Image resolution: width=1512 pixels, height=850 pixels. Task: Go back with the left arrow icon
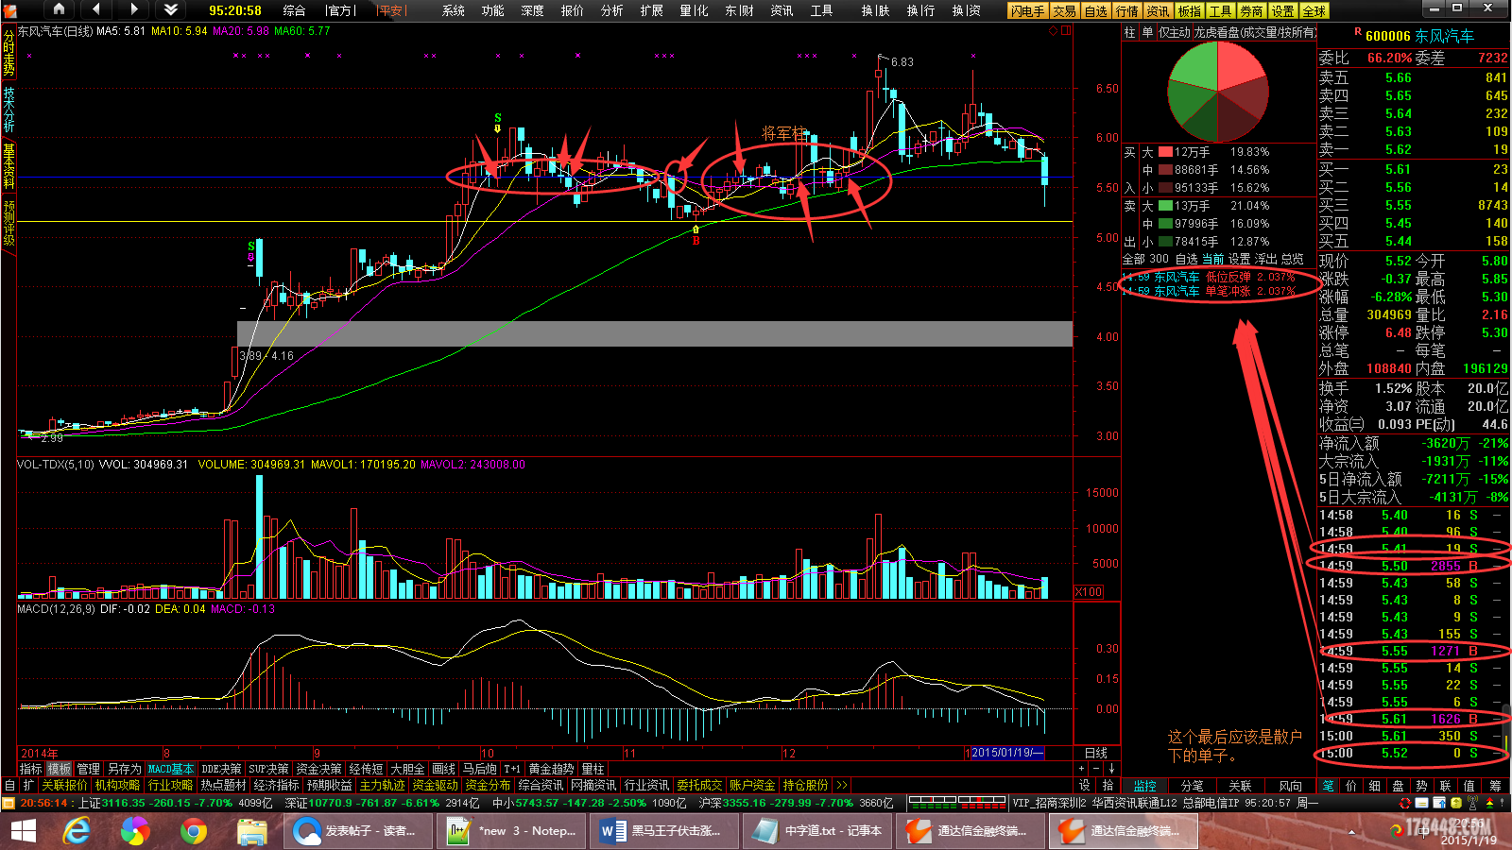(96, 9)
